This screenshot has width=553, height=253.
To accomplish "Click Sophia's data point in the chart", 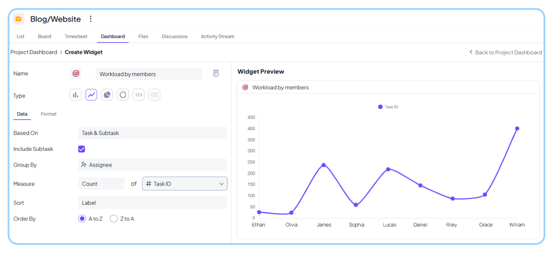I will [356, 205].
